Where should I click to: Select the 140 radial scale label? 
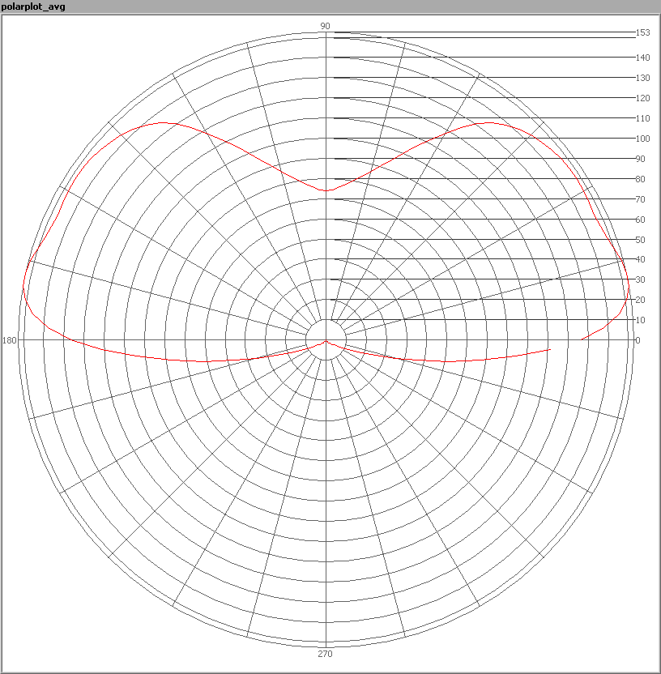pos(643,58)
